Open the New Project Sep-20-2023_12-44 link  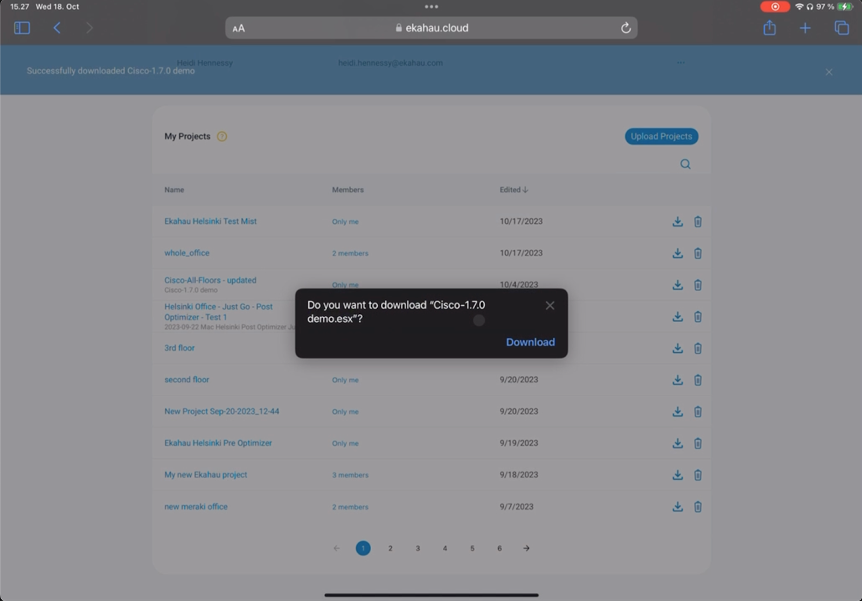click(221, 411)
